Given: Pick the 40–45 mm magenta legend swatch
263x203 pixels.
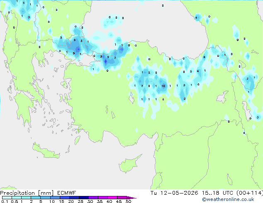Looking at the screenshot, I should [112, 198].
